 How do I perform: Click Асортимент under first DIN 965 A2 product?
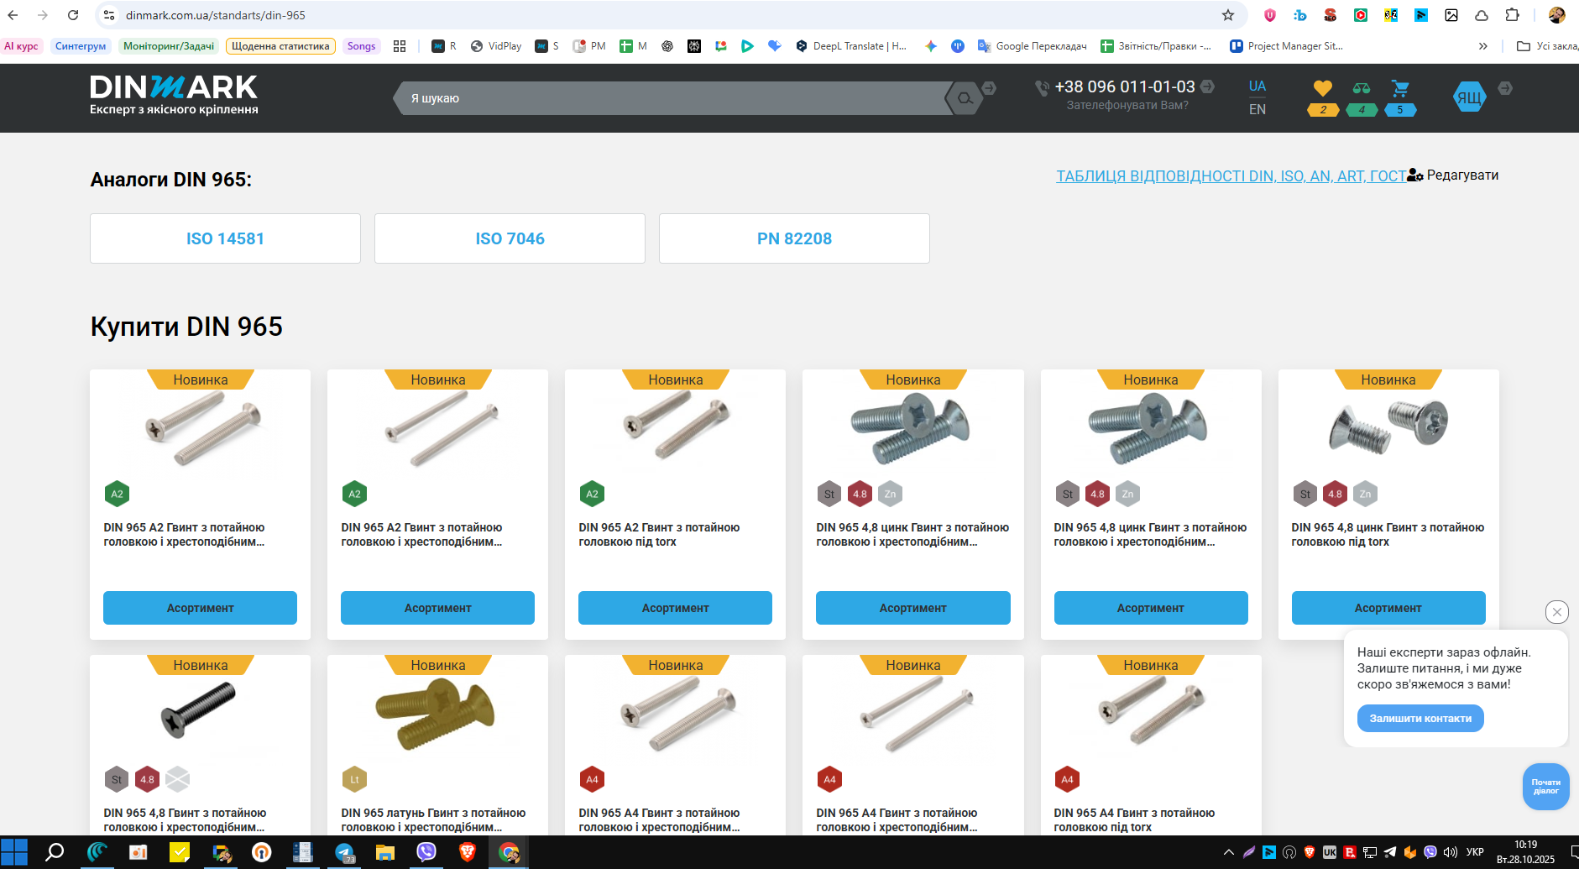200,608
